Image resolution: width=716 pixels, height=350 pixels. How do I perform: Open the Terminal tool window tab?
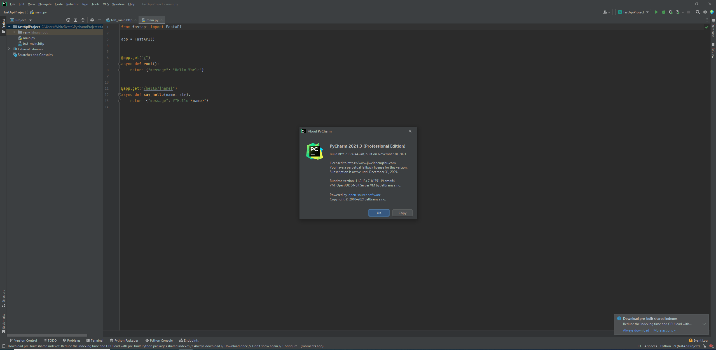(x=95, y=340)
